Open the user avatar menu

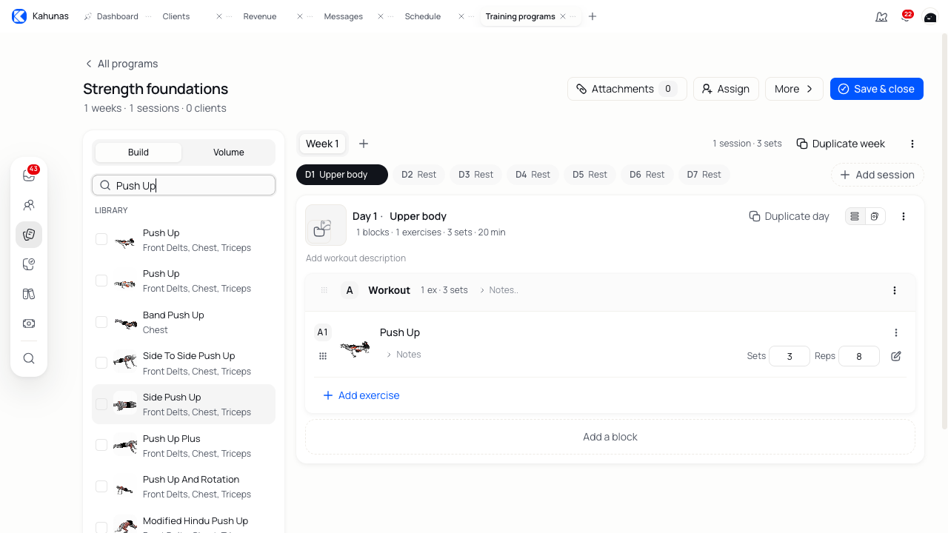click(930, 16)
